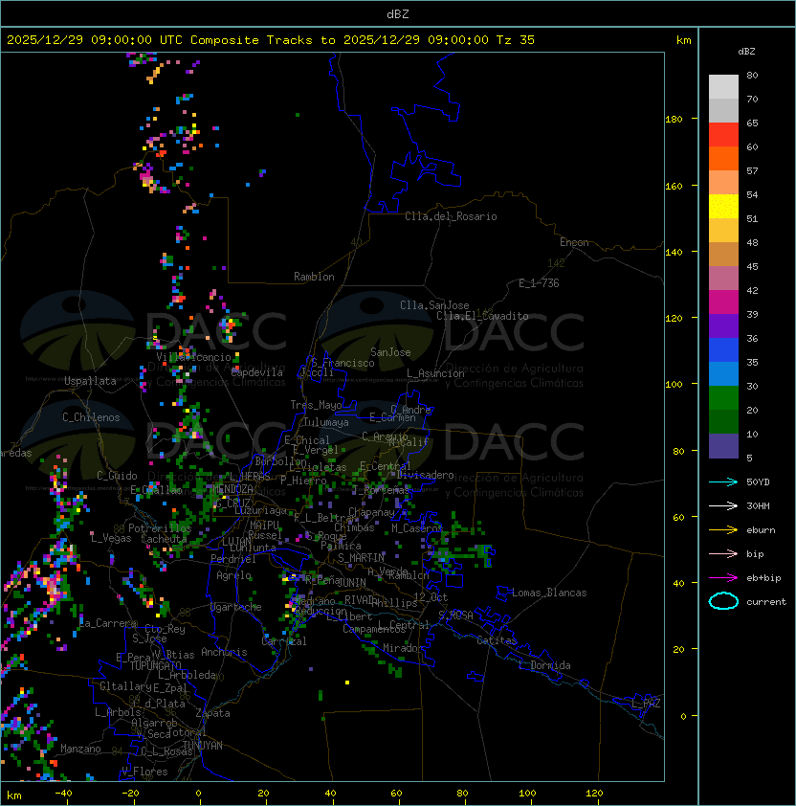Choose the light gray swatch below 80
The height and width of the screenshot is (806, 796).
point(723,87)
